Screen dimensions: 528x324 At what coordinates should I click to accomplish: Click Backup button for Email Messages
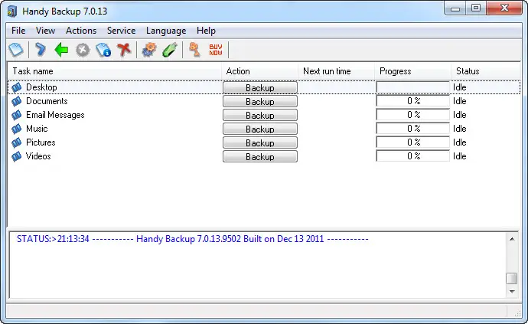coord(260,116)
